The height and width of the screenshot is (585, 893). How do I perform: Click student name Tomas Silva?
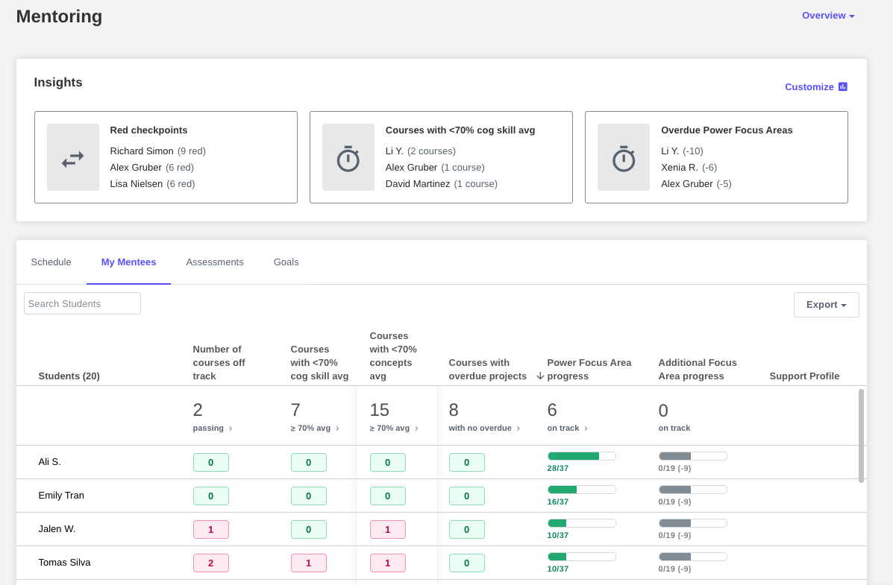click(64, 563)
